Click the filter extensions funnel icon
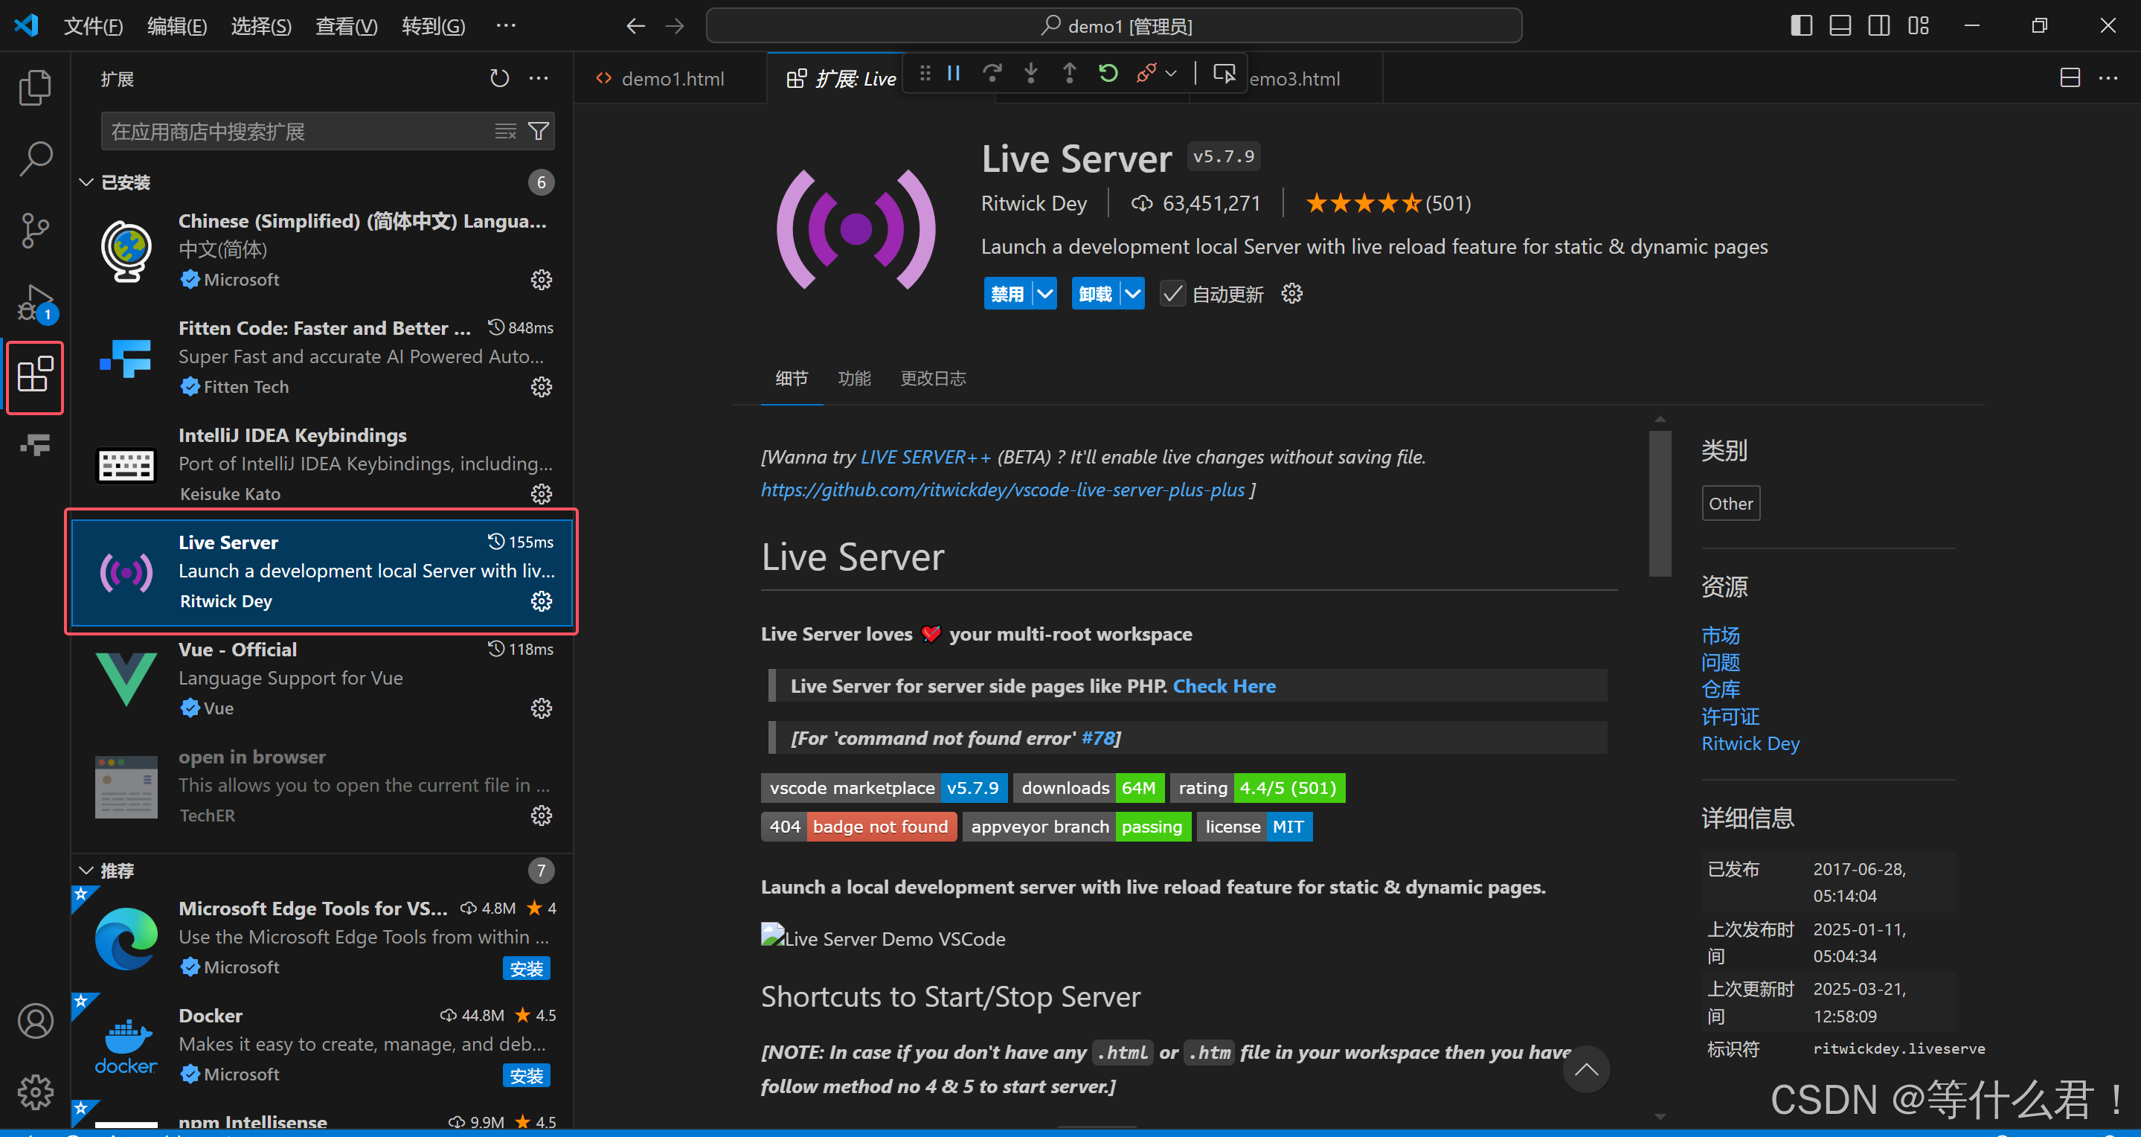This screenshot has width=2141, height=1137. 539,131
